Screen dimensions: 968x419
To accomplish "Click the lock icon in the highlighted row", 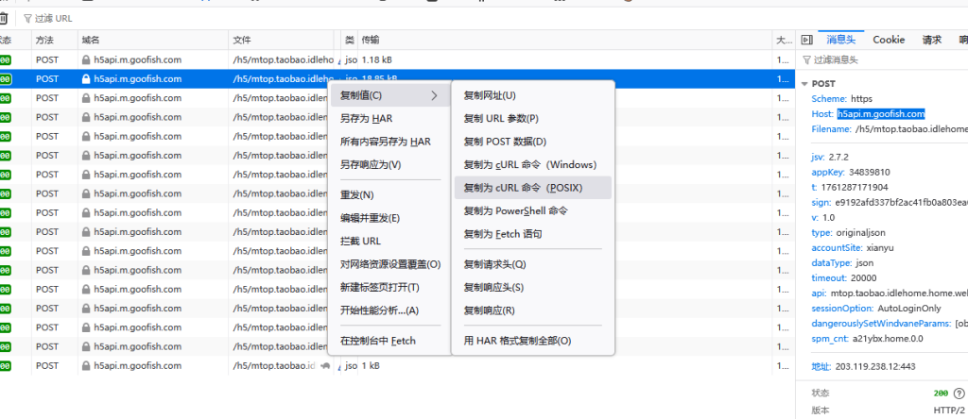I will 86,79.
